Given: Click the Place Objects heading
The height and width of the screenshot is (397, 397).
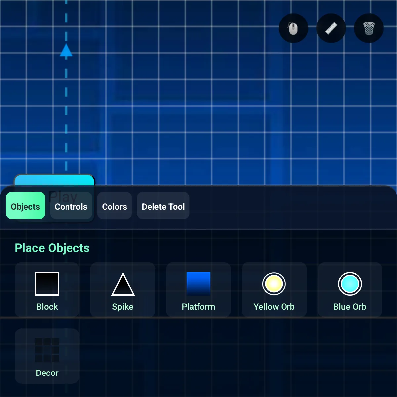Looking at the screenshot, I should tap(52, 248).
